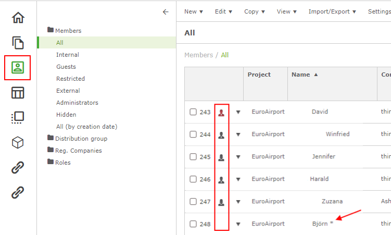
Task: Click the name David in table
Action: tap(320, 112)
